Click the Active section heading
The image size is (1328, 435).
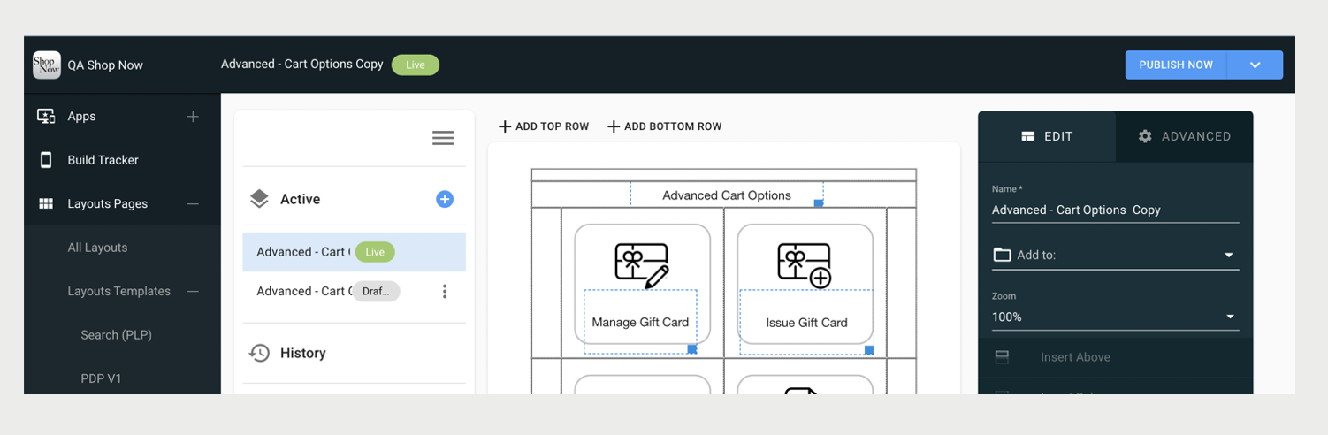pyautogui.click(x=300, y=199)
